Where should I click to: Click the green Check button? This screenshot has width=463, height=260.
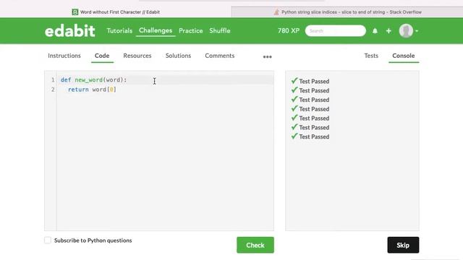[255, 245]
